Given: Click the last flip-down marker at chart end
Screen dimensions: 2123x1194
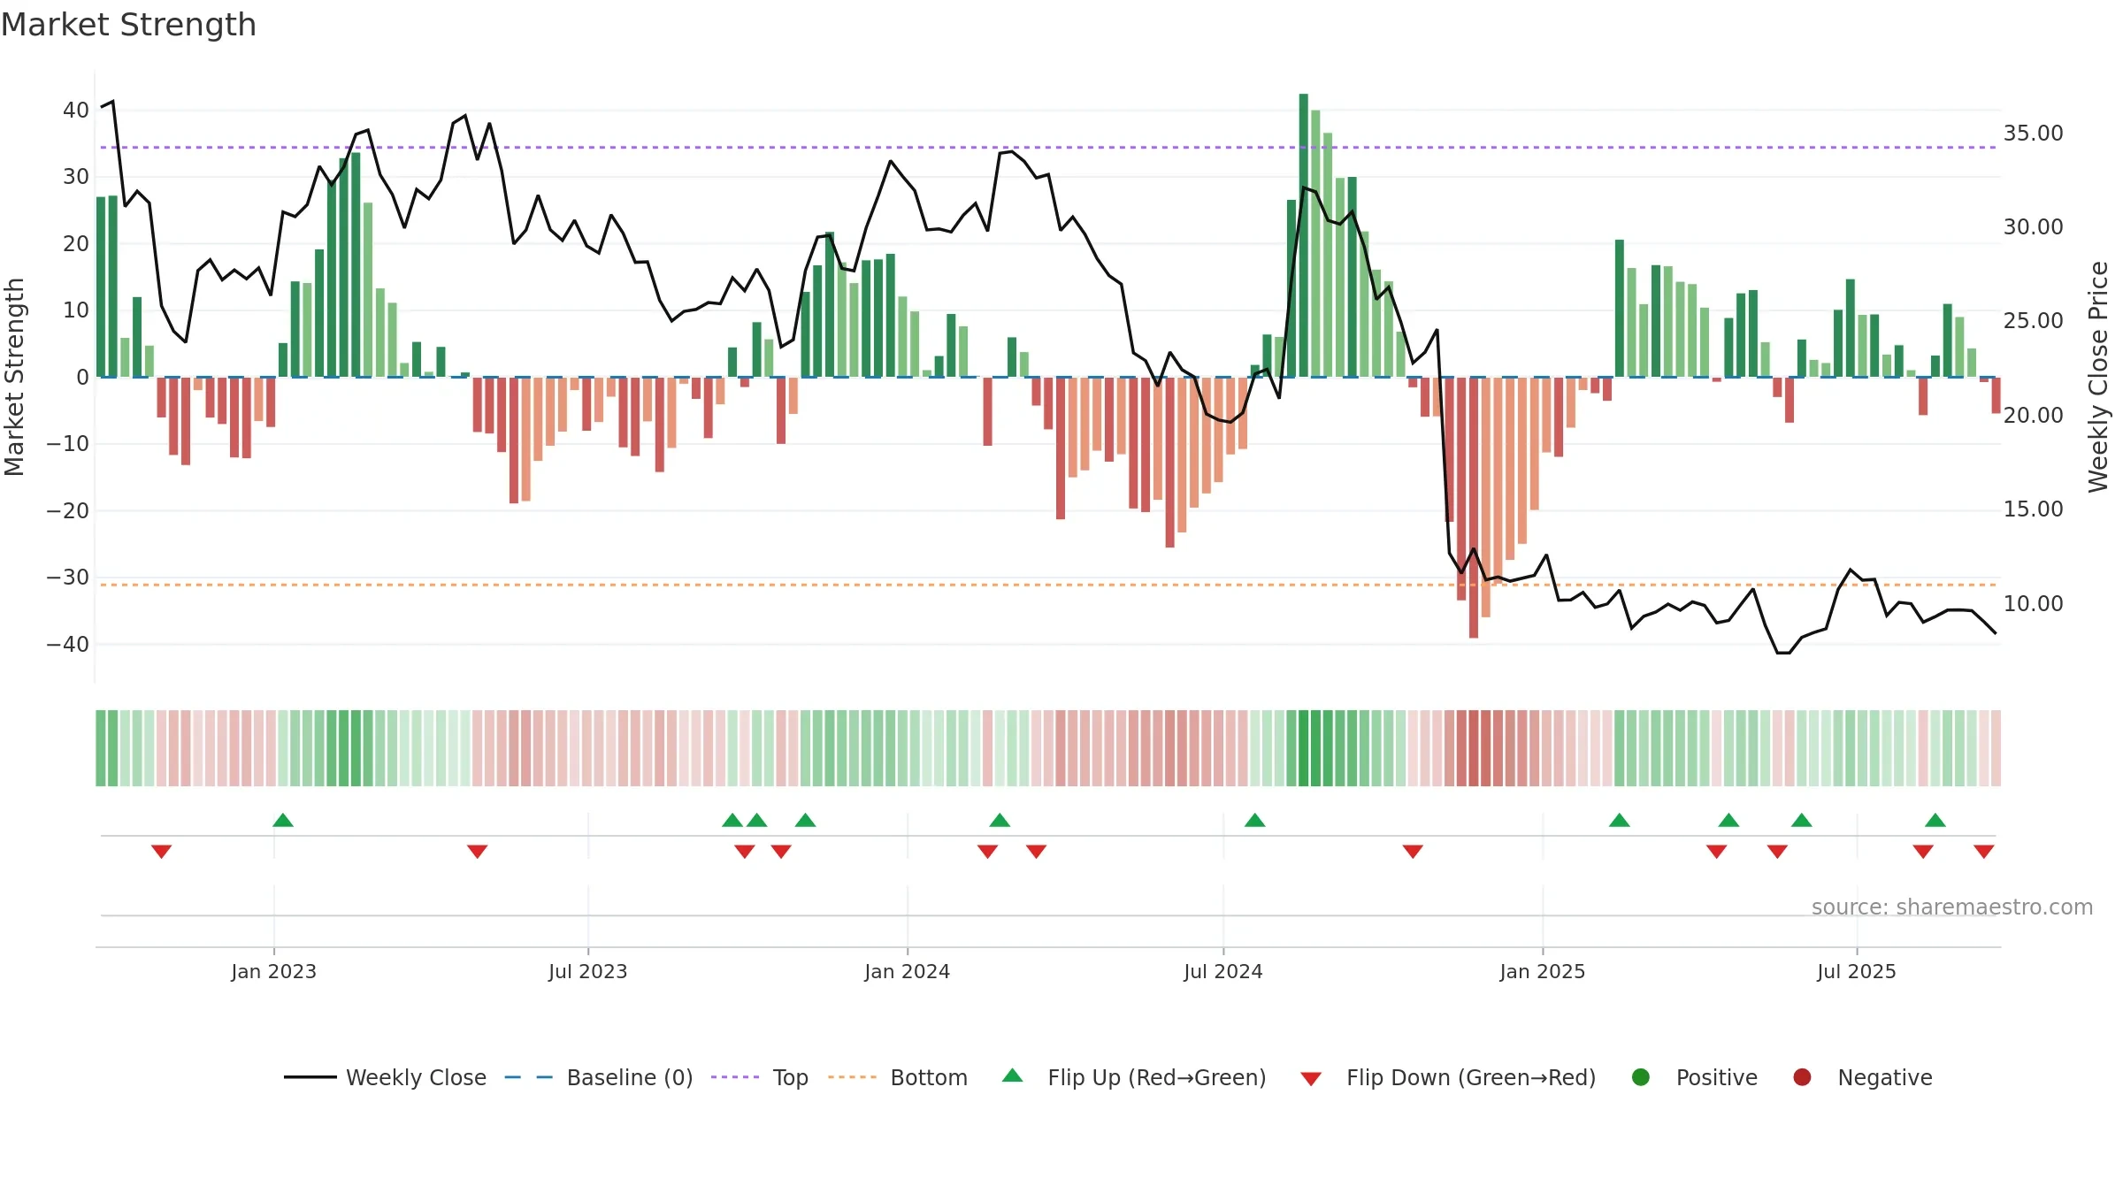Looking at the screenshot, I should tap(1984, 852).
